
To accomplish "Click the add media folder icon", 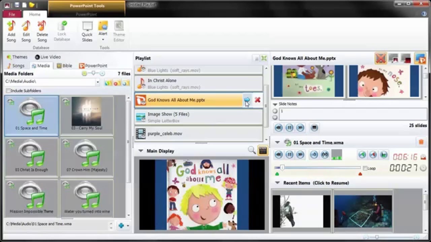I will coord(108,83).
